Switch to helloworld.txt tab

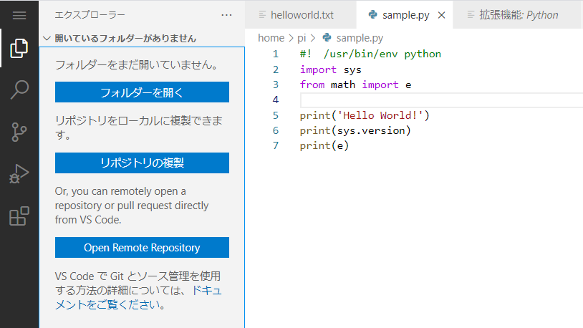(x=300, y=15)
